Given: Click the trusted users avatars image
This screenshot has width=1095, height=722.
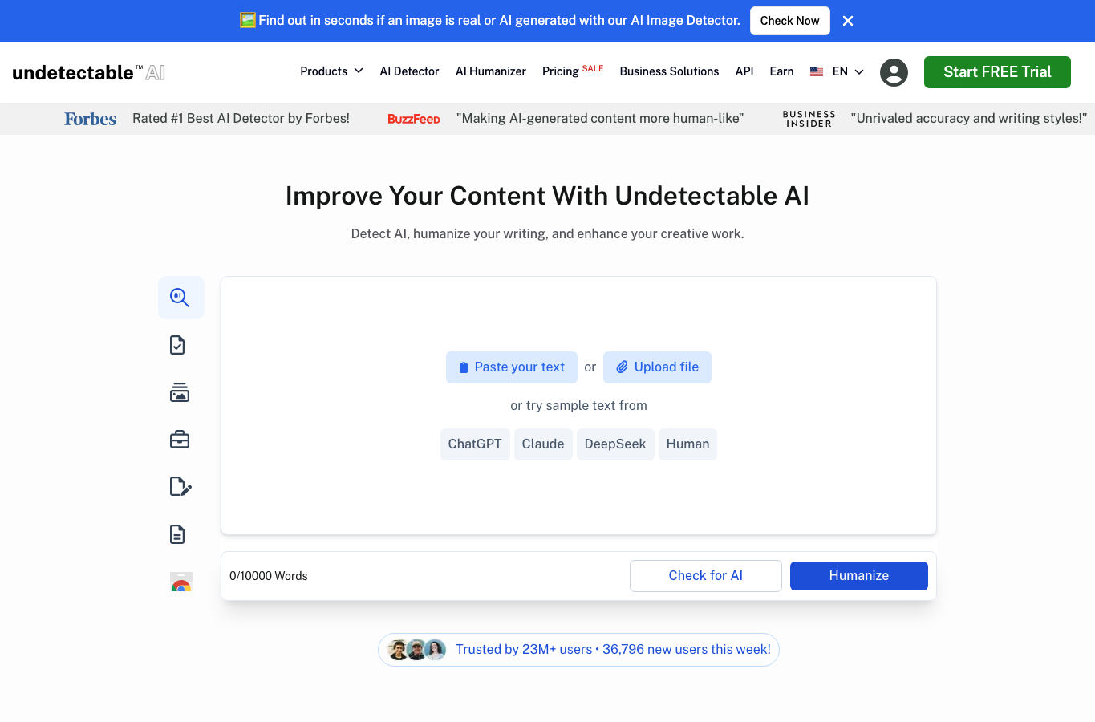Looking at the screenshot, I should coord(416,650).
